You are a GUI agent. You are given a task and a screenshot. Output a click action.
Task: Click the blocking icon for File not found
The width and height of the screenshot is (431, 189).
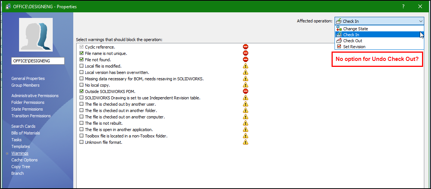click(x=246, y=59)
